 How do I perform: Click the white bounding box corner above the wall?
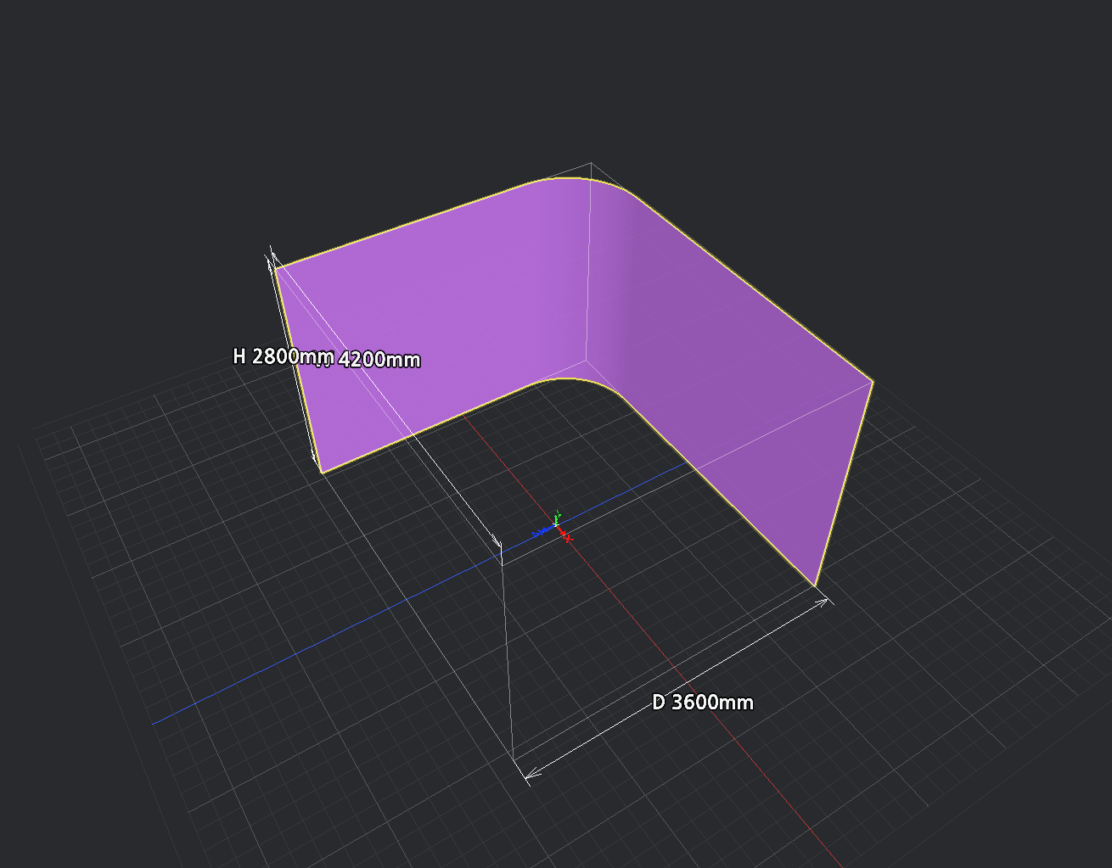[591, 164]
